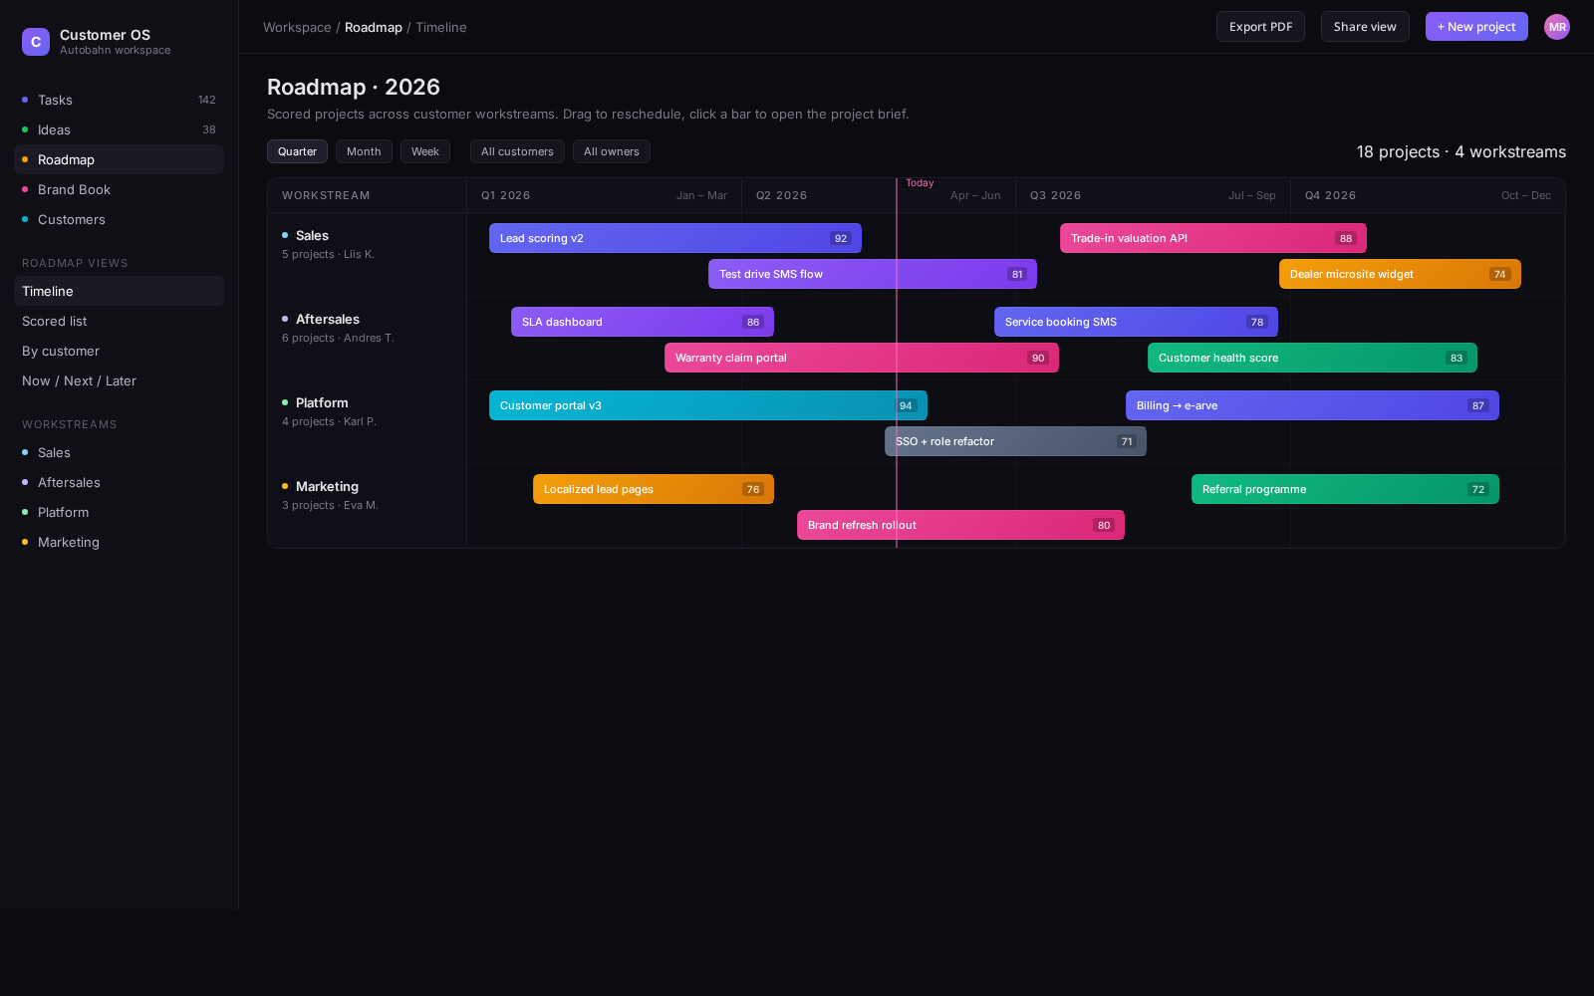1594x996 pixels.
Task: Click the Q2 2026 column header
Action: click(879, 195)
